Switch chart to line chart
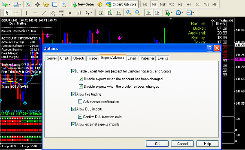The image size is (245, 150). [119, 13]
